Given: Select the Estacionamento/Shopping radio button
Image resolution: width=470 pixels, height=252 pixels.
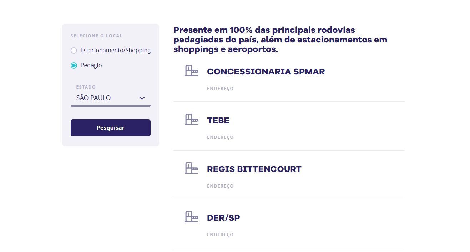Looking at the screenshot, I should point(74,51).
